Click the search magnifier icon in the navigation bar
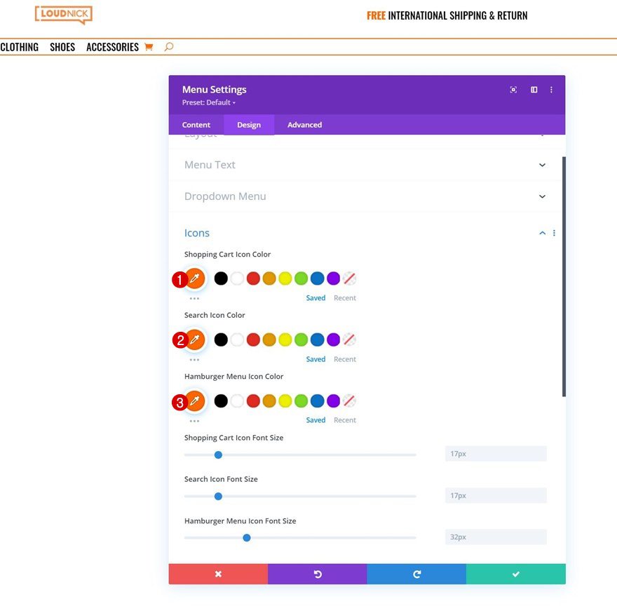617x611 pixels. (x=168, y=46)
